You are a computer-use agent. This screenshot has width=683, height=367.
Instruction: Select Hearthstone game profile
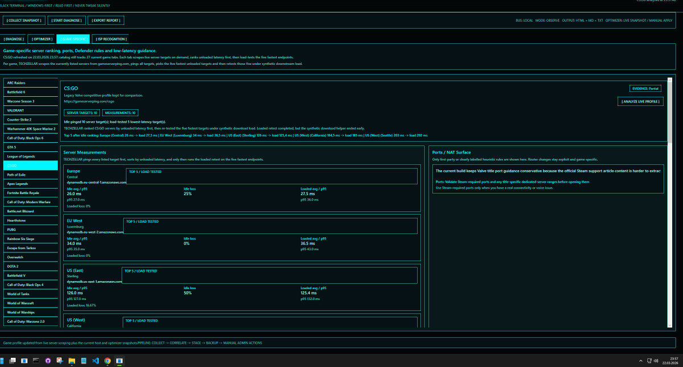[31, 220]
